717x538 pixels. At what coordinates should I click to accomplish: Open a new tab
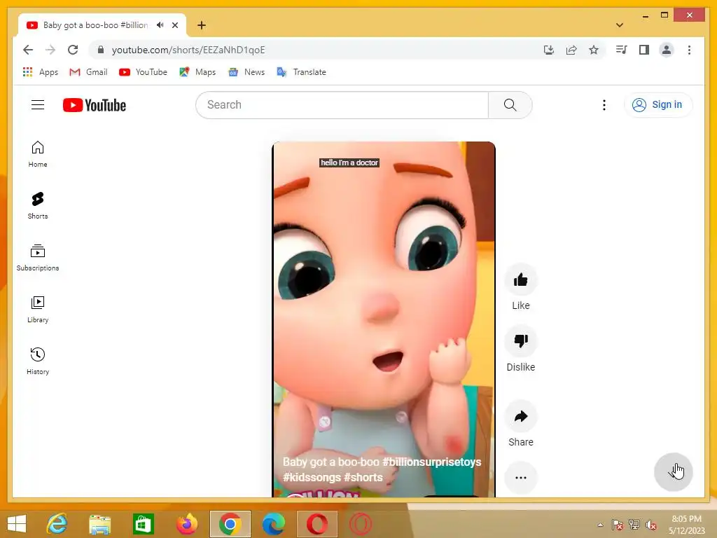[202, 25]
